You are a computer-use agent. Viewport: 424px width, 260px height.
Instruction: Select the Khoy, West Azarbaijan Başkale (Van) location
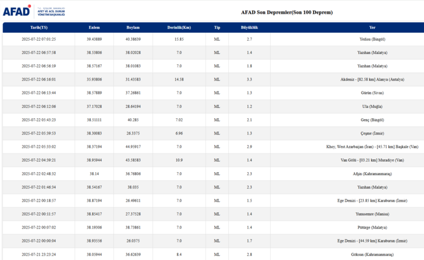coord(373,147)
